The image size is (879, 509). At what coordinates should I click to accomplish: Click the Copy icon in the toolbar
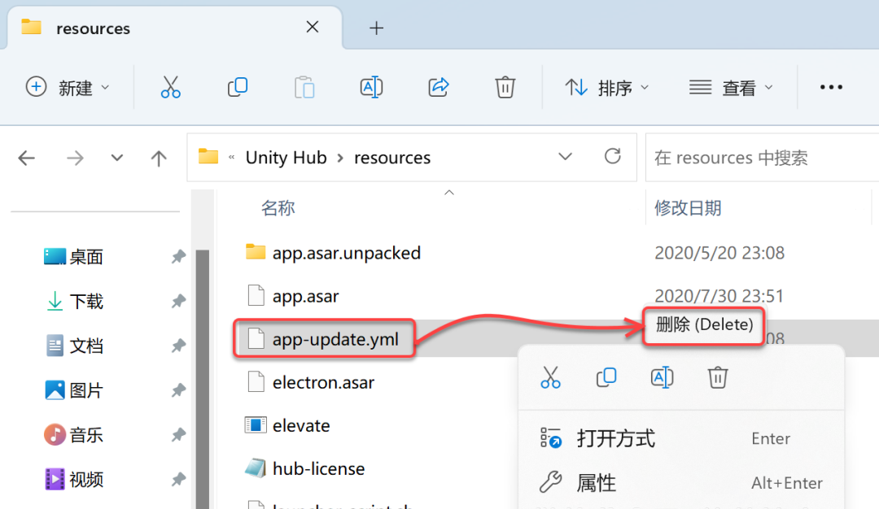[x=237, y=86]
